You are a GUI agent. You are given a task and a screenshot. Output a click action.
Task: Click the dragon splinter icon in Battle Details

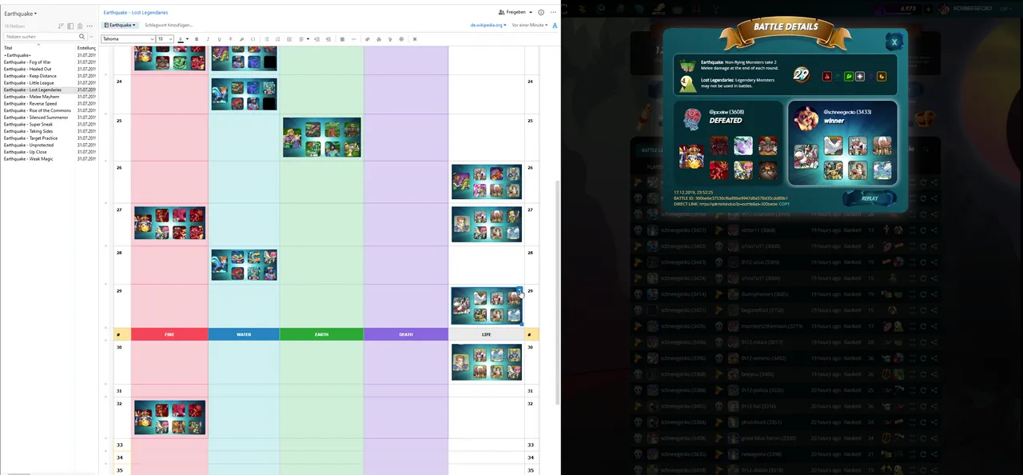[882, 77]
